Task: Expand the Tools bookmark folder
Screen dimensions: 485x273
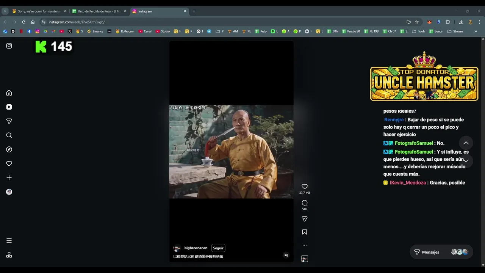Action: click(x=419, y=31)
